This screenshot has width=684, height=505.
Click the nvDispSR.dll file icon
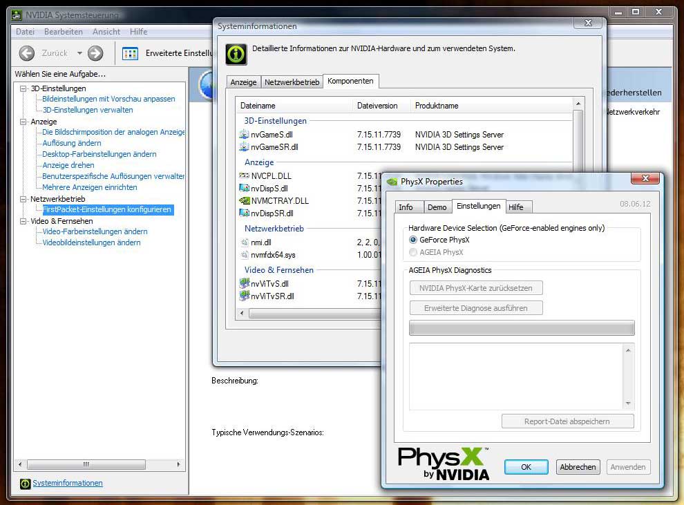244,213
